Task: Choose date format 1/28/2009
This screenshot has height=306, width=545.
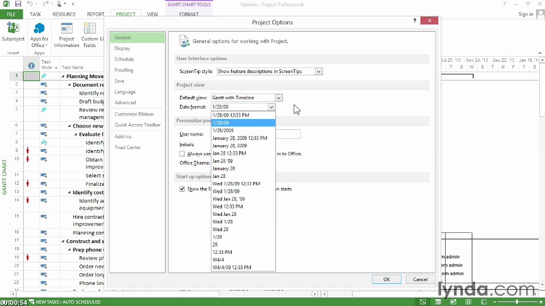Action: [244, 130]
